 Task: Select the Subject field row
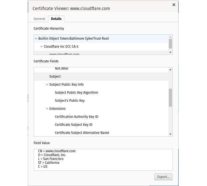101,77
